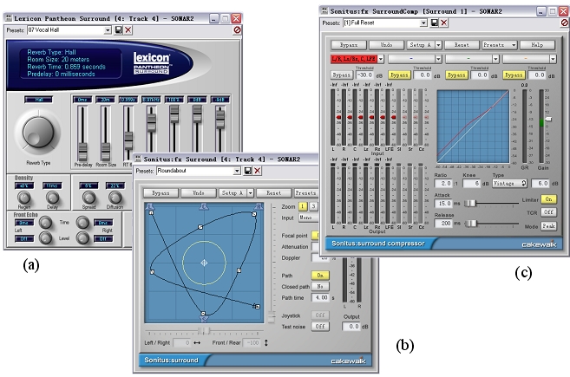Image resolution: width=570 pixels, height=377 pixels.
Task: Open the blue-dash second channel group dropdown
Action: pyautogui.click(x=438, y=59)
